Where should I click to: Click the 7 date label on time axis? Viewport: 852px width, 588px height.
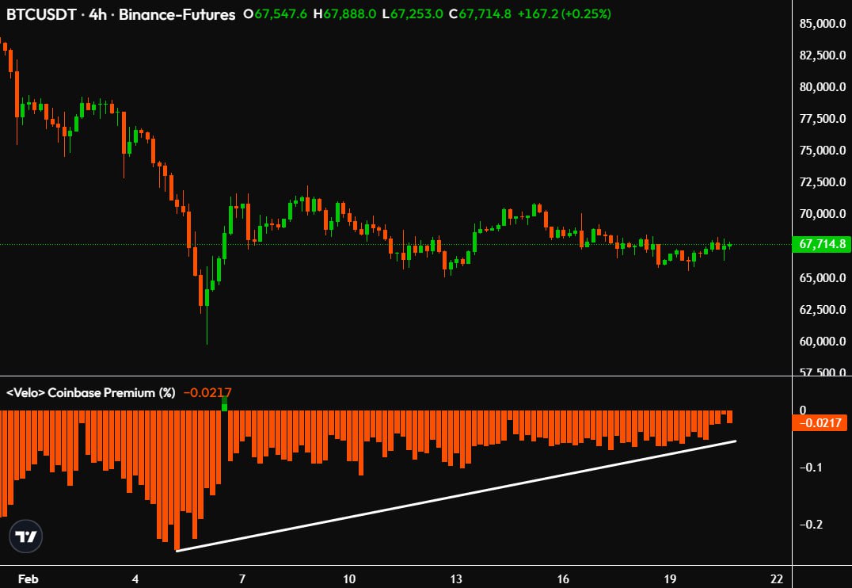click(x=242, y=578)
